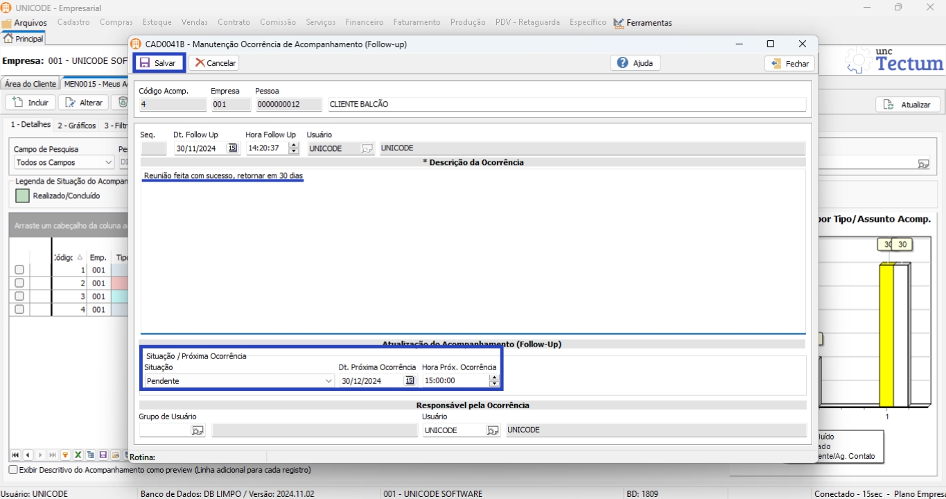The height and width of the screenshot is (499, 946).
Task: Open calendar for Dt. Próxima Ocorrência
Action: click(410, 380)
